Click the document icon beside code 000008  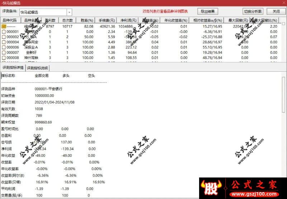(x=4, y=58)
